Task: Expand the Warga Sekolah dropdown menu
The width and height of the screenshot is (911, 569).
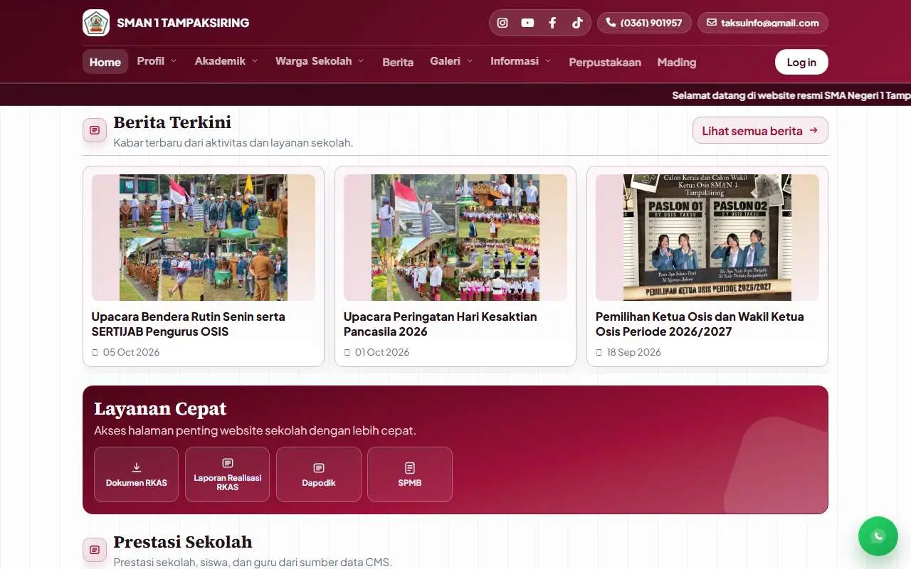Action: point(320,61)
